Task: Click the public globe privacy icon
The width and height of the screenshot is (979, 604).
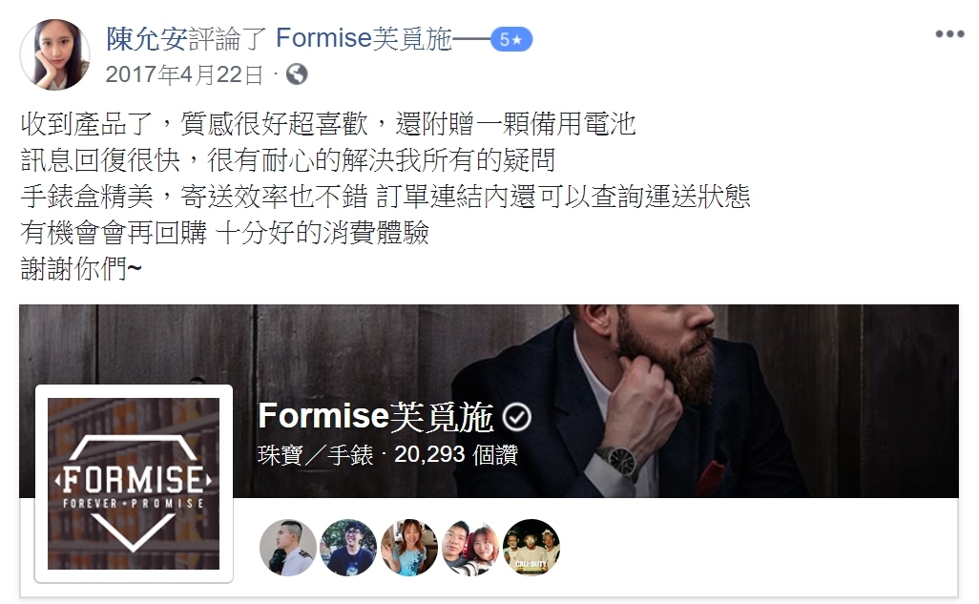Action: (x=297, y=74)
